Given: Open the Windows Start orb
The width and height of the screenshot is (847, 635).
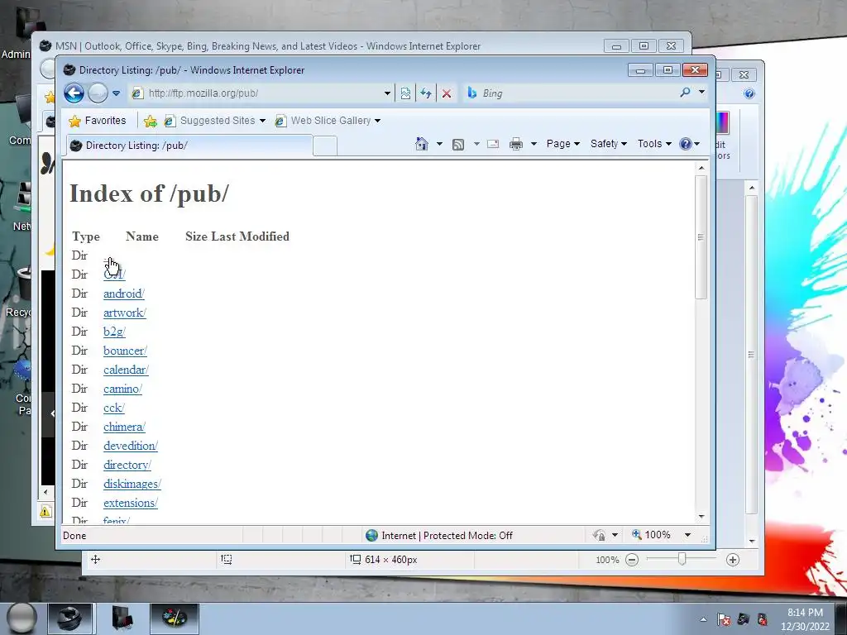Looking at the screenshot, I should click(x=22, y=618).
